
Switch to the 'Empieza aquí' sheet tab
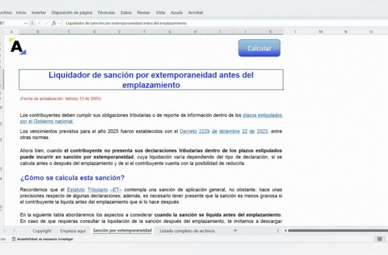pyautogui.click(x=73, y=231)
